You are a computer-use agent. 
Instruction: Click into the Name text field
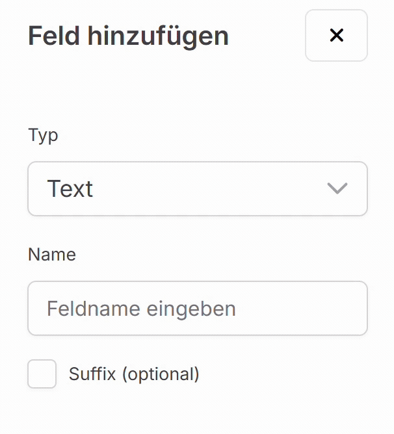[197, 308]
